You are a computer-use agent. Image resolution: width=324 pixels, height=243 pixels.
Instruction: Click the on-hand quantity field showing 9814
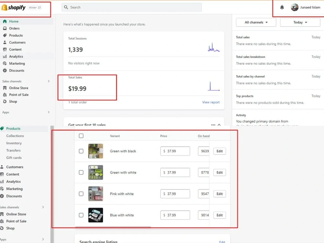coord(204,215)
